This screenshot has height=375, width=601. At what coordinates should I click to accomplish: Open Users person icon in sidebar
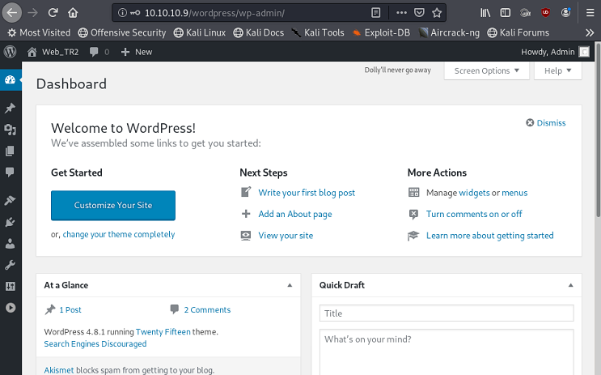point(10,243)
